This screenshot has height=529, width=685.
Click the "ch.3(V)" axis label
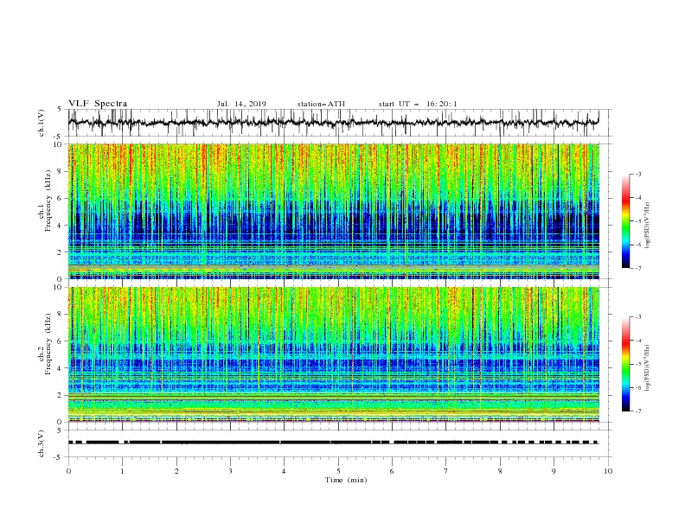coord(42,443)
